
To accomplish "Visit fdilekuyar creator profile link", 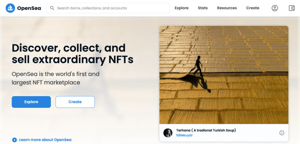I will [184, 135].
